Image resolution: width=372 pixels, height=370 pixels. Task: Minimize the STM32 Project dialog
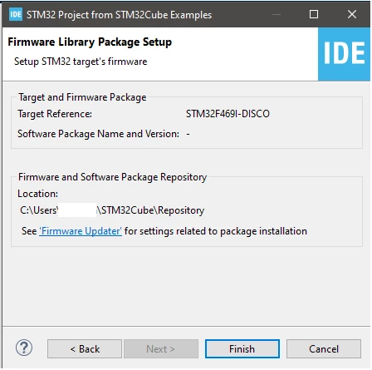point(277,14)
